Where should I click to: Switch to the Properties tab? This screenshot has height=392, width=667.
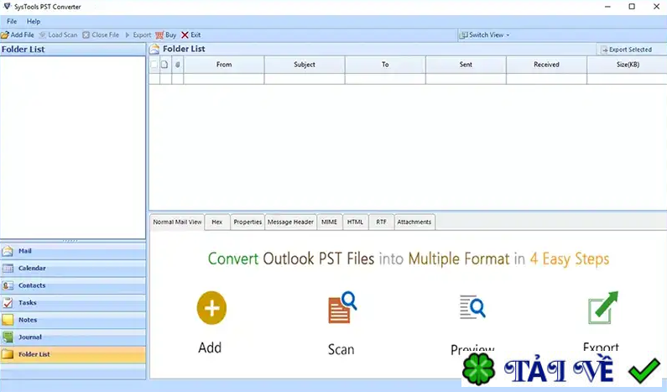pos(248,222)
